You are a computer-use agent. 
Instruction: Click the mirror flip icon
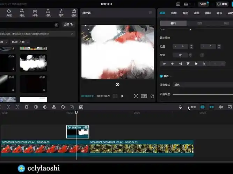54,107
